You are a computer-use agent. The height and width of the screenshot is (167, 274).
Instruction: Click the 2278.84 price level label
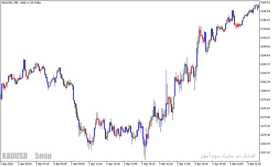(265, 99)
